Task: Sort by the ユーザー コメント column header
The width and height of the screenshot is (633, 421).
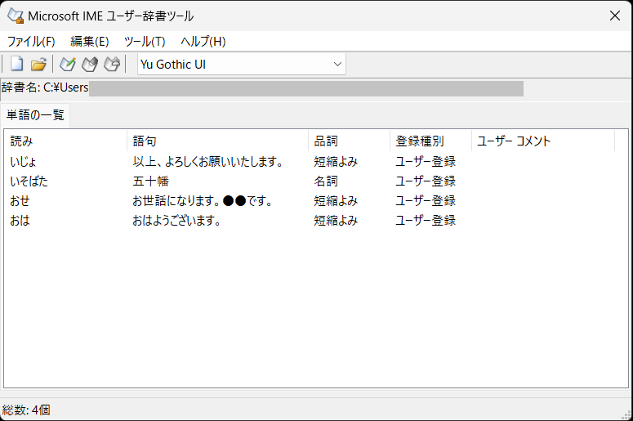Action: tap(543, 141)
